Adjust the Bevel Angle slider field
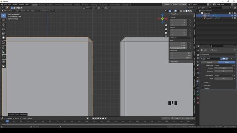 [x=224, y=79]
